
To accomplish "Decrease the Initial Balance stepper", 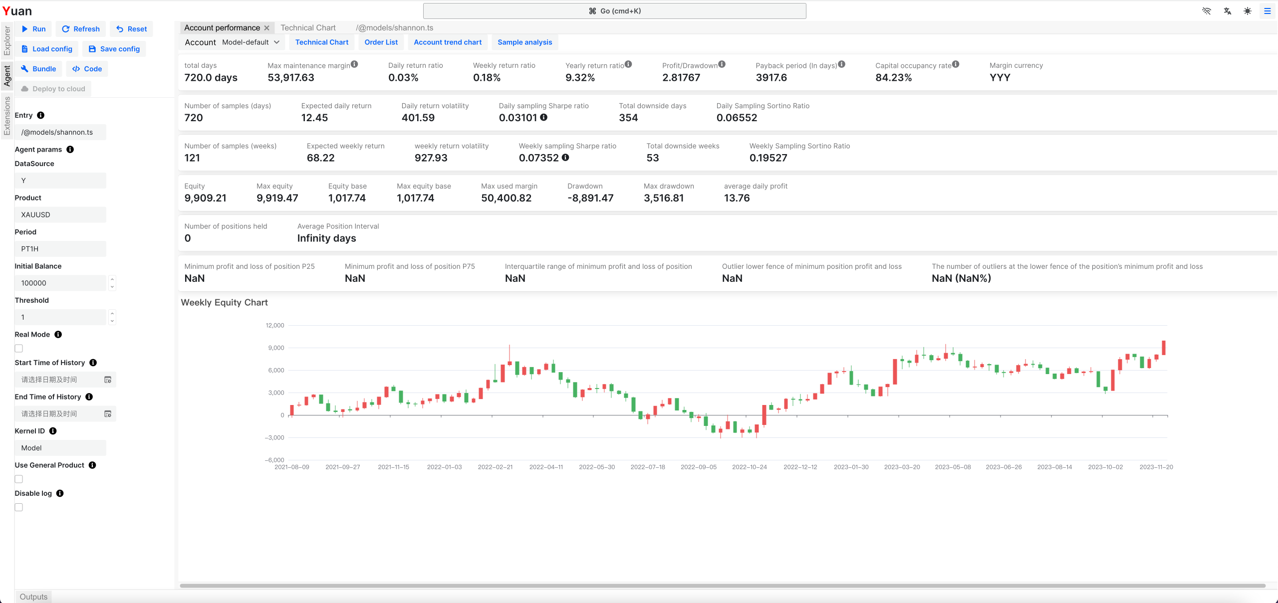I will (112, 287).
